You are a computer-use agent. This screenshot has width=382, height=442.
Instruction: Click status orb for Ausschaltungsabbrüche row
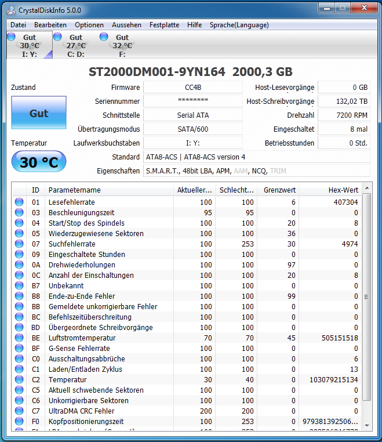pos(19,358)
